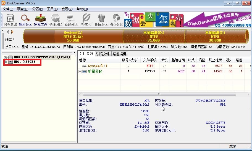Click the 删除分区 (Delete Partition) trash icon
252x151 pixels.
(x=101, y=20)
